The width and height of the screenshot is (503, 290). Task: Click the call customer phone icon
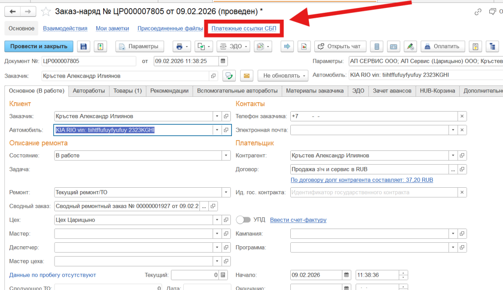click(228, 76)
